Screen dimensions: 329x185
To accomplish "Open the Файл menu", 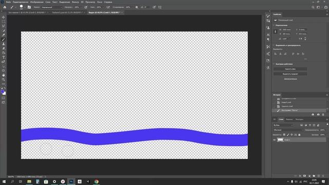I will pos(8,2).
